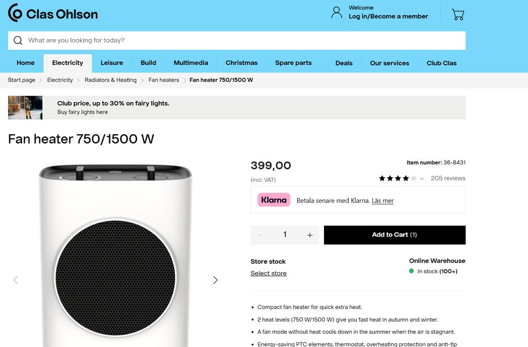Open the Multimedia menu tab
The height and width of the screenshot is (347, 528).
pos(191,63)
